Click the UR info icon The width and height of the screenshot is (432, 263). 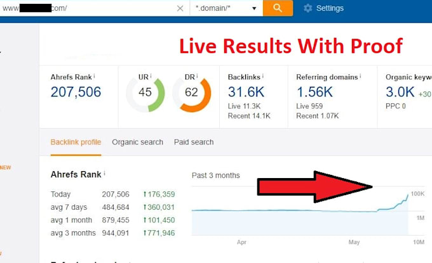click(151, 75)
